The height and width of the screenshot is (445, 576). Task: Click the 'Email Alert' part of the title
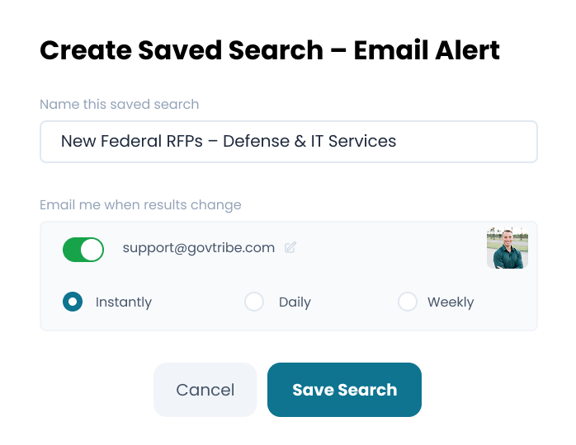[x=427, y=50]
